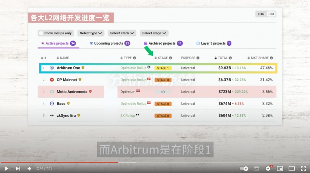
Task: Seek on the red video progress bar
Action: (x=62, y=162)
